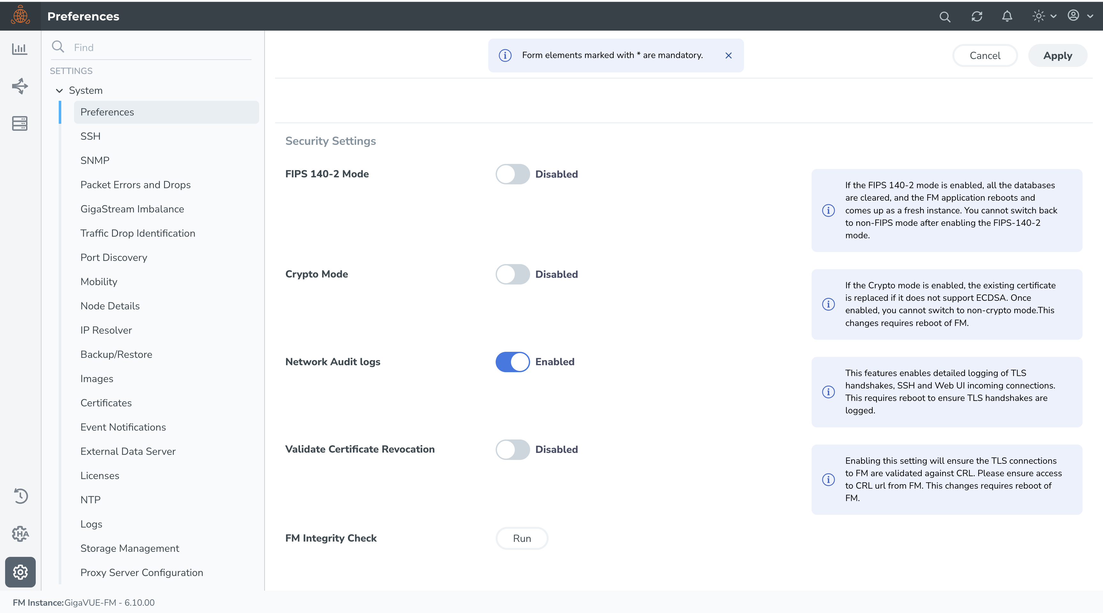Click the traffic flow arrows sidebar icon
Viewport: 1103px width, 613px height.
click(x=20, y=86)
